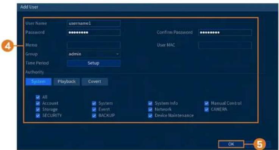Click the Authority section label
Screen dimensions: 279x150
(x=34, y=72)
